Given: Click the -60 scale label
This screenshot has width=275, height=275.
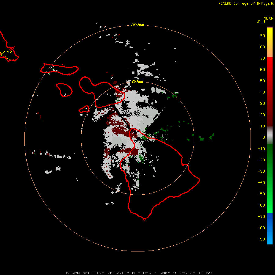Looking at the screenshot, I should point(261,205).
